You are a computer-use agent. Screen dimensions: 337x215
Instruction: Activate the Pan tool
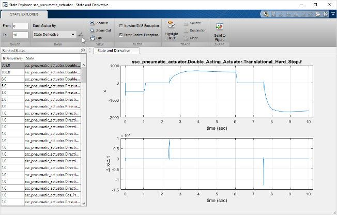[x=96, y=38]
